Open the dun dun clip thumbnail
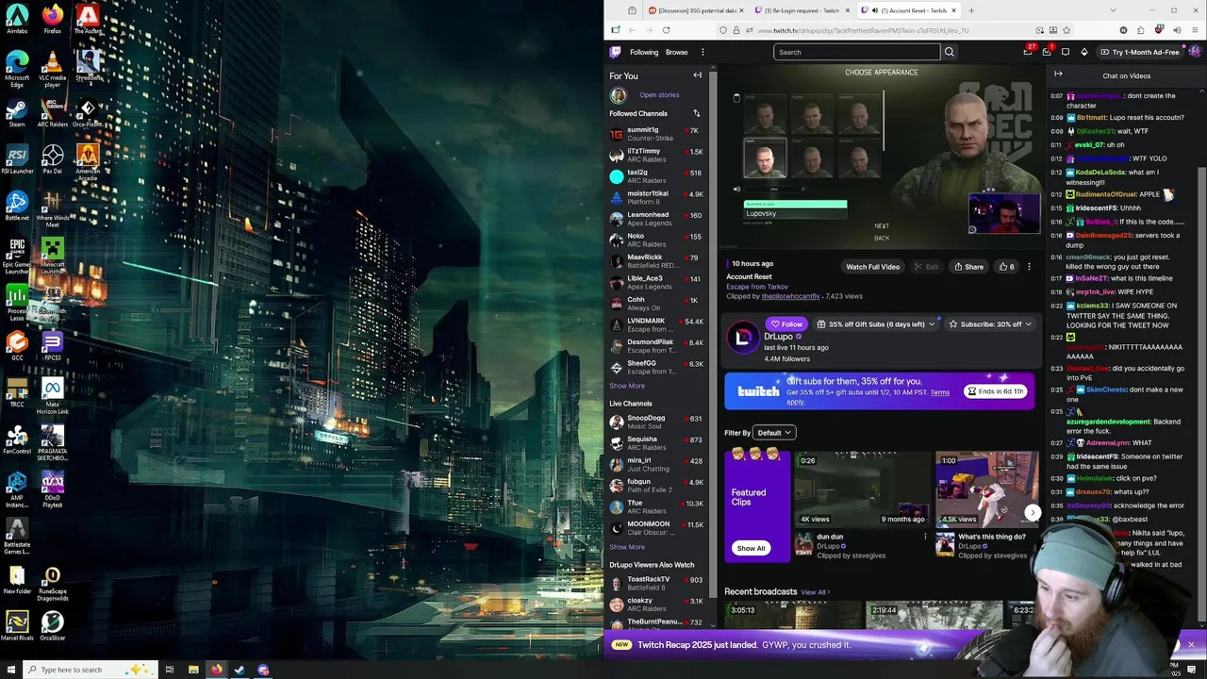This screenshot has width=1207, height=679. [860, 489]
